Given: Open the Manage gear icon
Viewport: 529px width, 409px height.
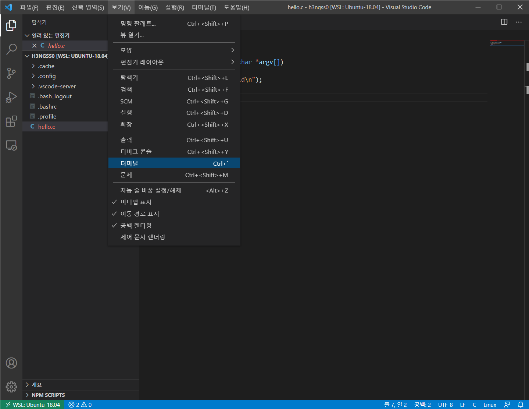Looking at the screenshot, I should 11,387.
